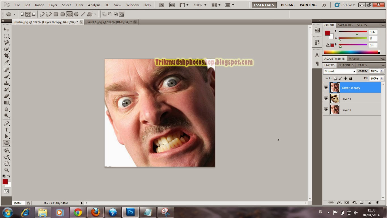Choose the Custom Shape option
Screen dimensions: 387x218
(90, 14)
